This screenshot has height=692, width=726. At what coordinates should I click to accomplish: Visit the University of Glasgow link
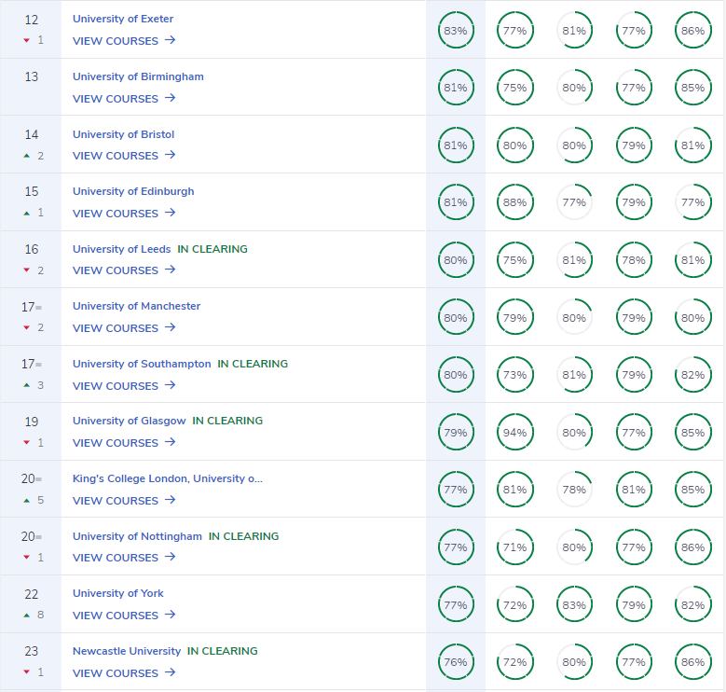130,421
